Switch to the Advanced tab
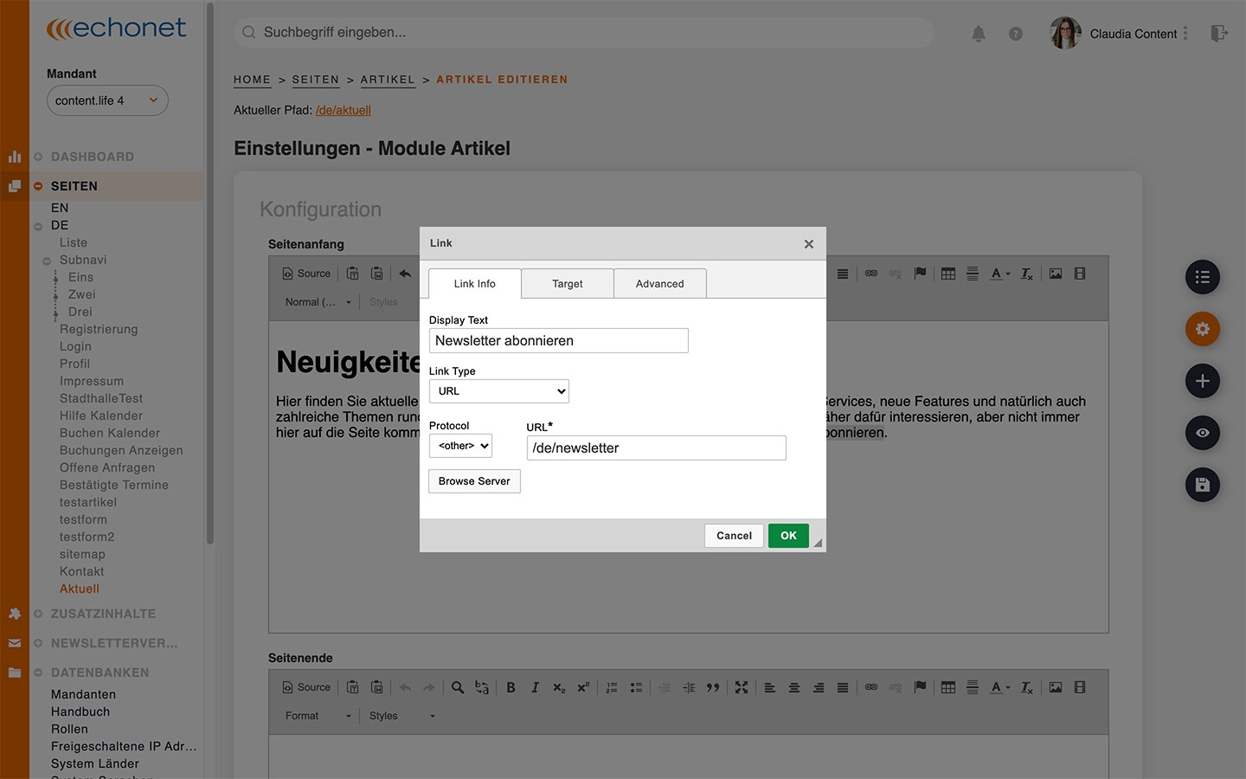The height and width of the screenshot is (779, 1246). pyautogui.click(x=659, y=284)
